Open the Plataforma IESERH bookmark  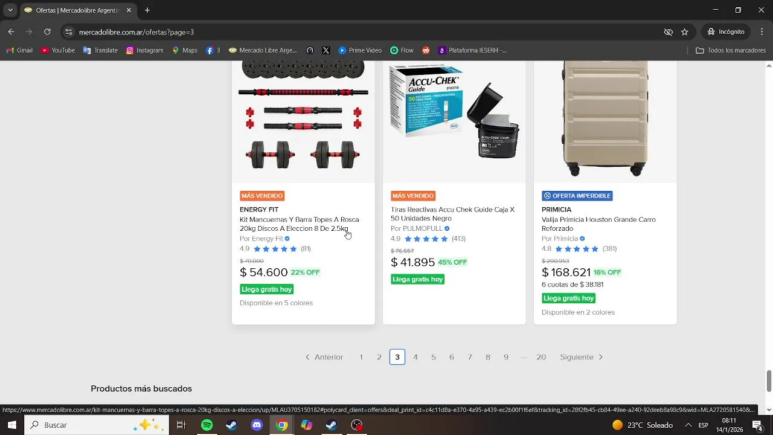coord(472,50)
